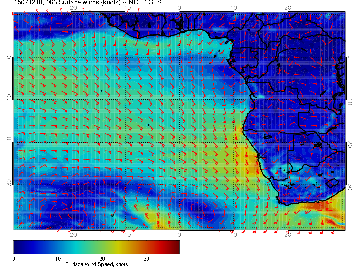
Task: Click the '-30' latitude label on right axis
Action: [x=350, y=185]
